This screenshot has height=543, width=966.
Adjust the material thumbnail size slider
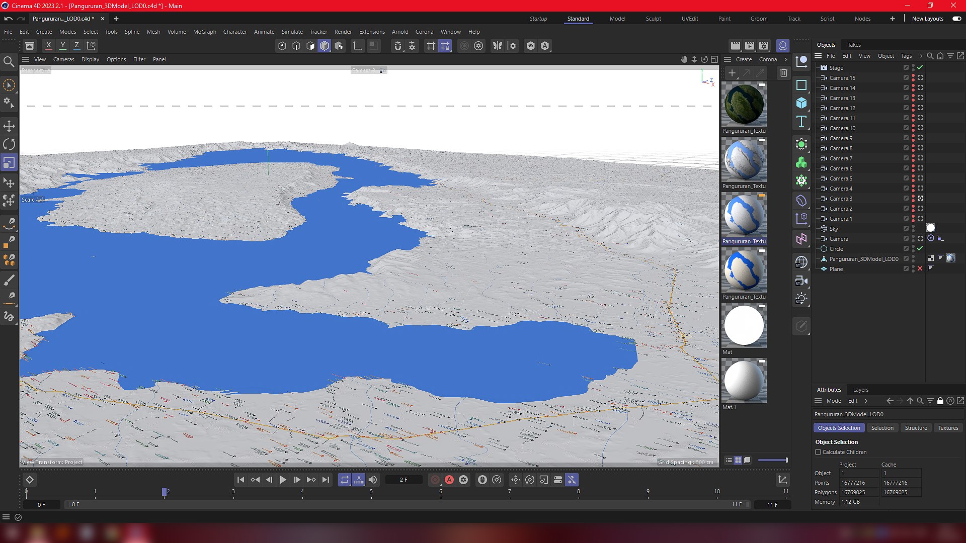pos(773,461)
